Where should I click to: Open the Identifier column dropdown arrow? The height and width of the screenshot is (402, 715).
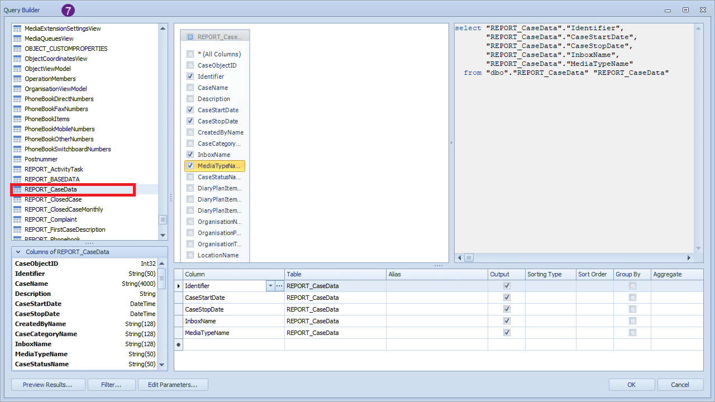[270, 286]
